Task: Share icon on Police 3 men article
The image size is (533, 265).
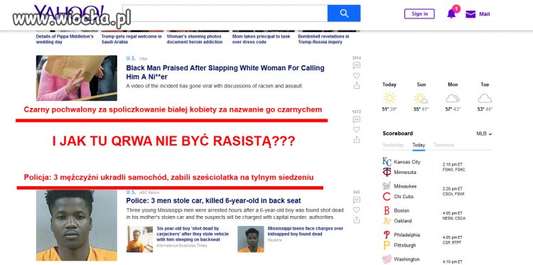Action: tap(357, 220)
